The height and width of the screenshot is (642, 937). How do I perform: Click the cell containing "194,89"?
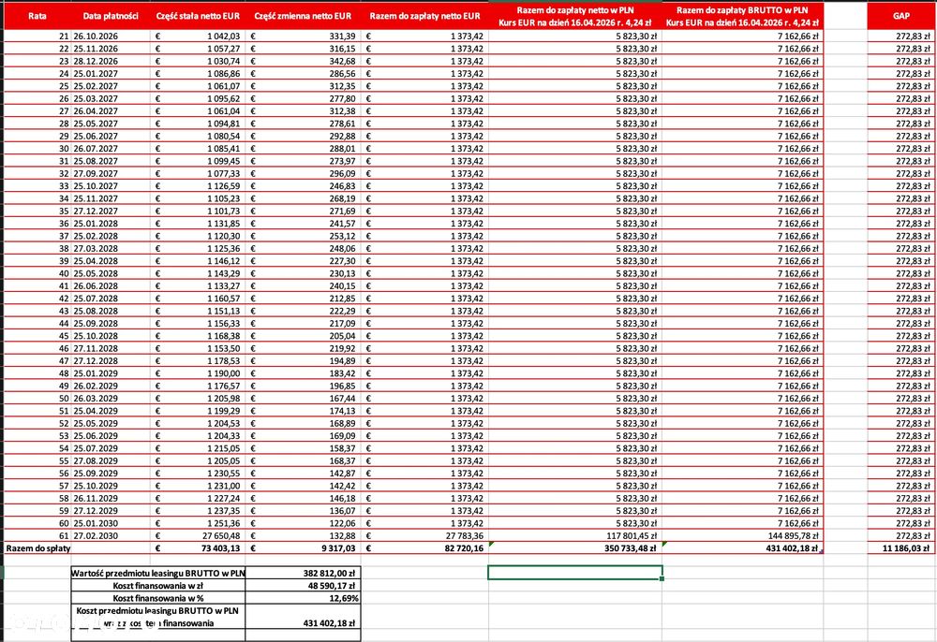pos(303,361)
